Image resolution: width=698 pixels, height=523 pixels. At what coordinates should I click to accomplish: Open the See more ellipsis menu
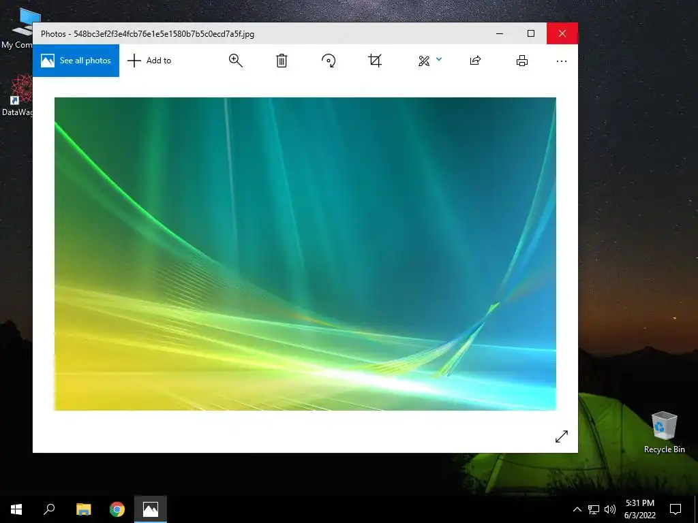pos(562,61)
